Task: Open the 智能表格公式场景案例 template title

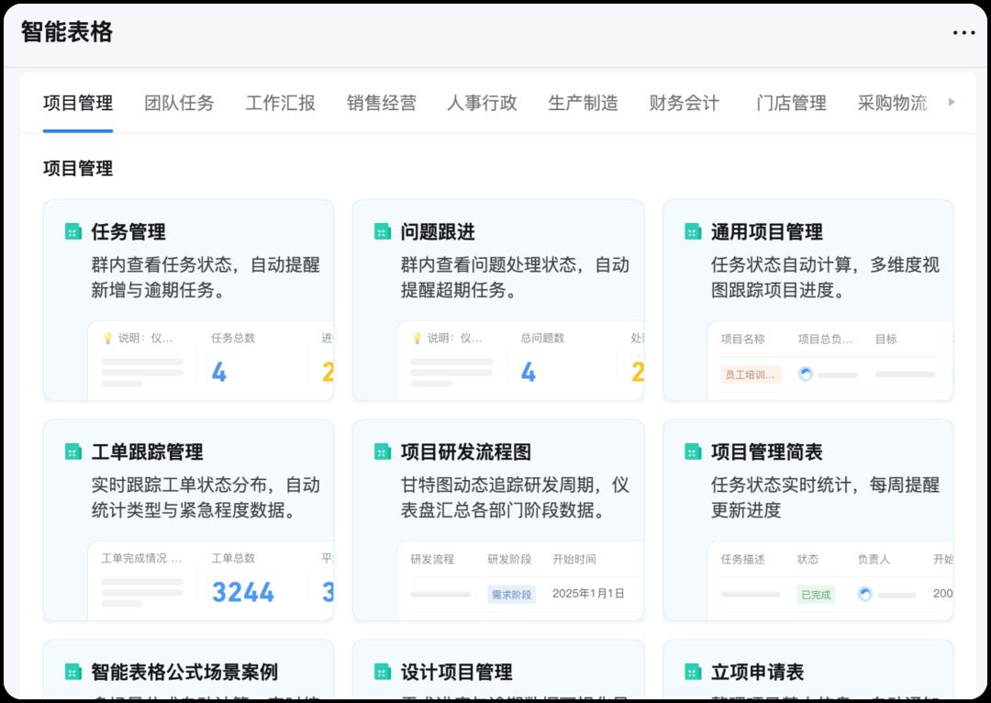Action: click(184, 672)
